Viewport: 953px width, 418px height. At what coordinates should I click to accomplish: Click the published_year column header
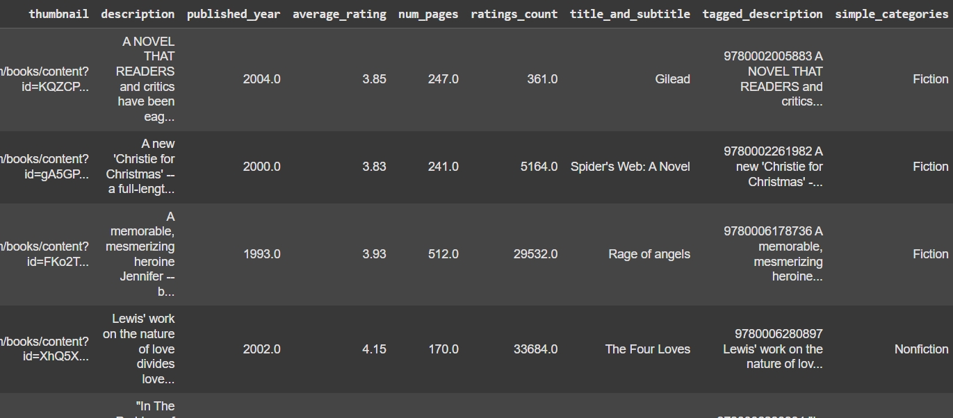234,14
